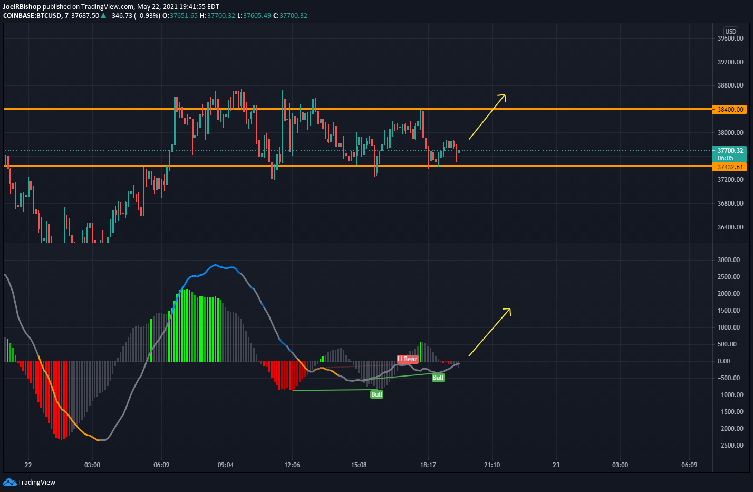Click the 36800.00 price axis value
The width and height of the screenshot is (753, 492).
pos(730,204)
